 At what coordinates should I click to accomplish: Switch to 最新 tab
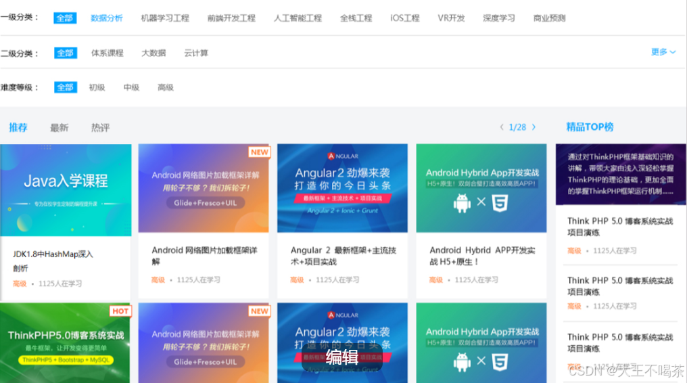pyautogui.click(x=59, y=127)
